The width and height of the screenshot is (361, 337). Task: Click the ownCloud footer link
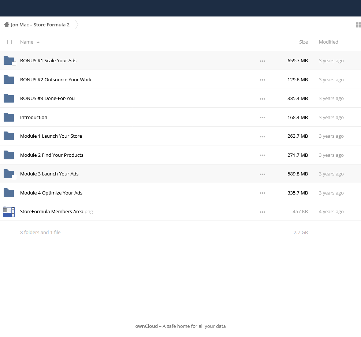(x=146, y=326)
